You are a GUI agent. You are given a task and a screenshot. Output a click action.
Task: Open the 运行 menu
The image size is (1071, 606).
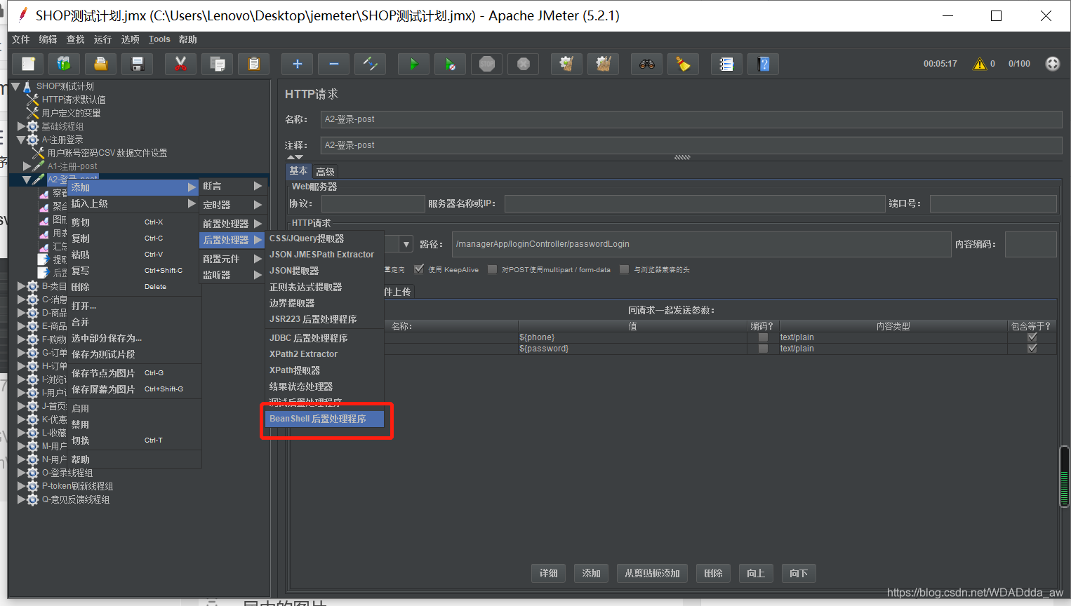102,39
